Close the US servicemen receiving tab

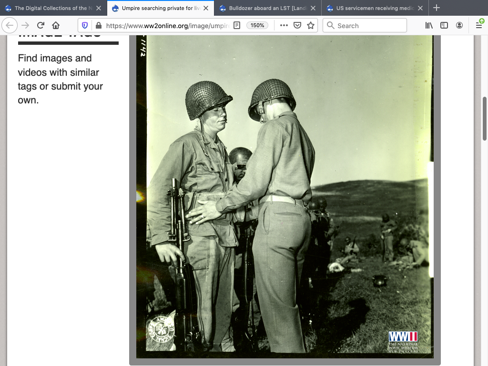pos(420,8)
